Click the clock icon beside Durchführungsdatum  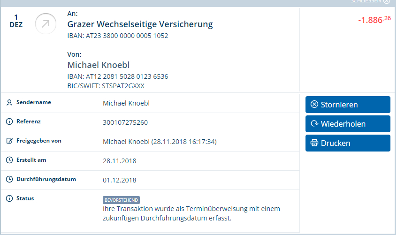(x=9, y=179)
